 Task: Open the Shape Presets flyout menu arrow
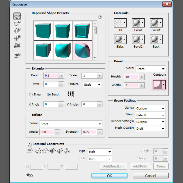pyautogui.click(x=100, y=17)
